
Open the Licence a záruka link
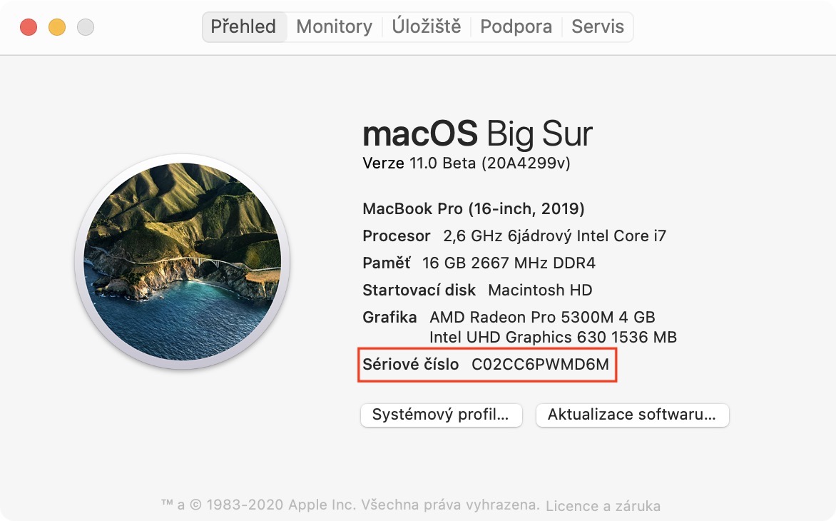[x=603, y=506]
